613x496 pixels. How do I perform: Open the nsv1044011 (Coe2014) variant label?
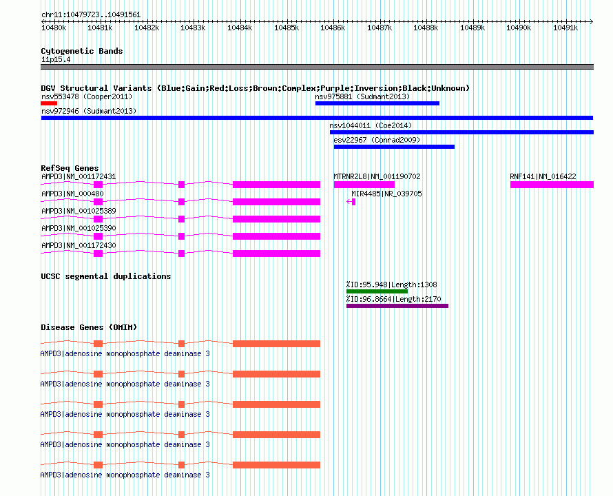click(x=371, y=125)
